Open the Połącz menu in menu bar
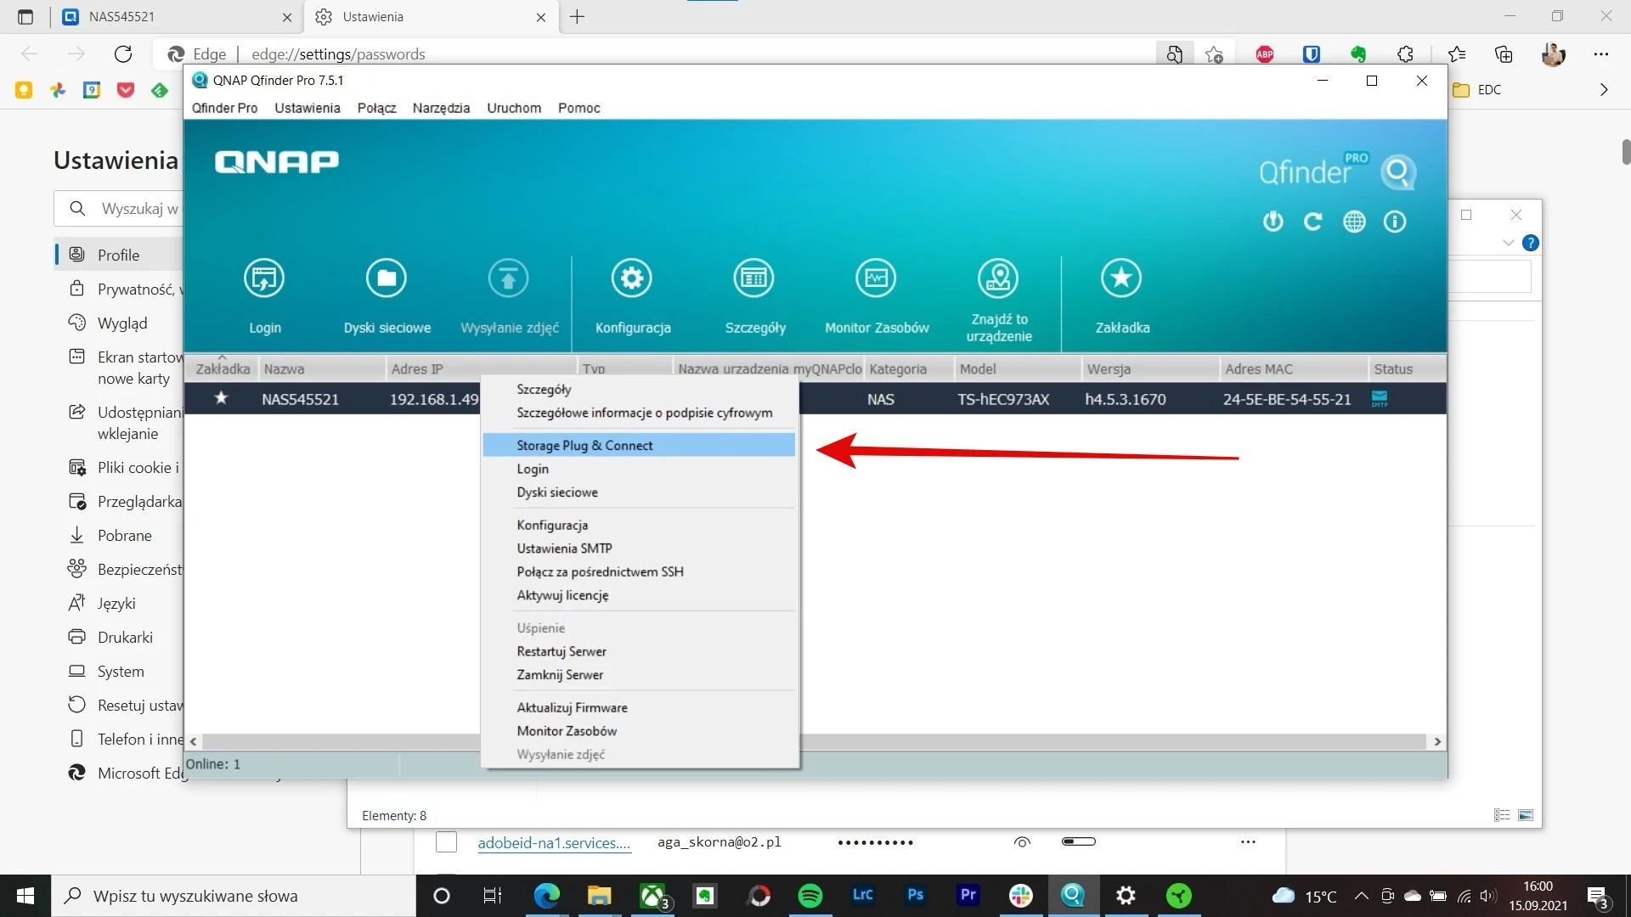Viewport: 1631px width, 917px height. 376,108
